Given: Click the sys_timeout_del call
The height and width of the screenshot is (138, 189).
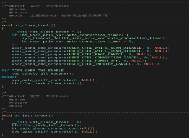Looking at the screenshot, I should [x=94, y=38].
